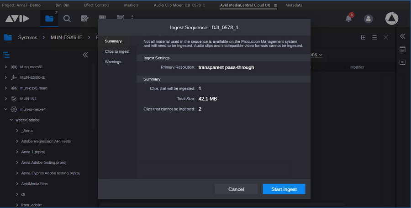Expand the _Anna folder

[17, 131]
